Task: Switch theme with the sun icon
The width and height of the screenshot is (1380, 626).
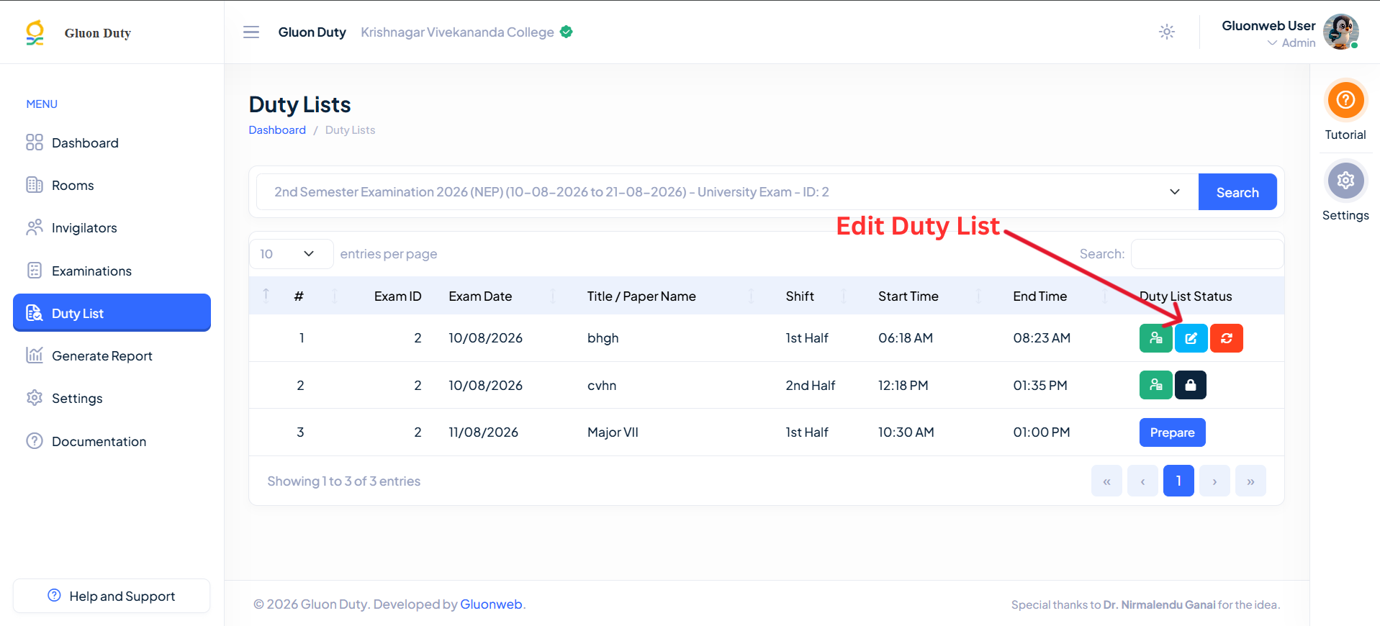Action: click(x=1167, y=32)
